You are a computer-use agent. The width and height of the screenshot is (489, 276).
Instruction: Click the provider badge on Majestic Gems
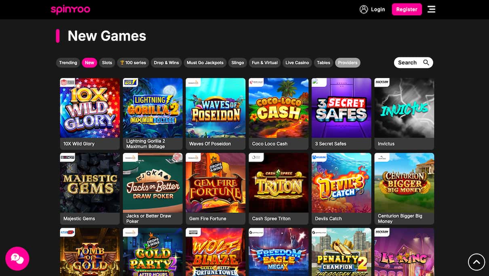(67, 157)
